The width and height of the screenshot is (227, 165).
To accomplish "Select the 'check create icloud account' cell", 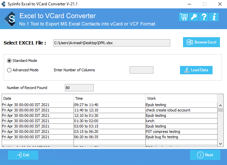I will tap(181, 110).
